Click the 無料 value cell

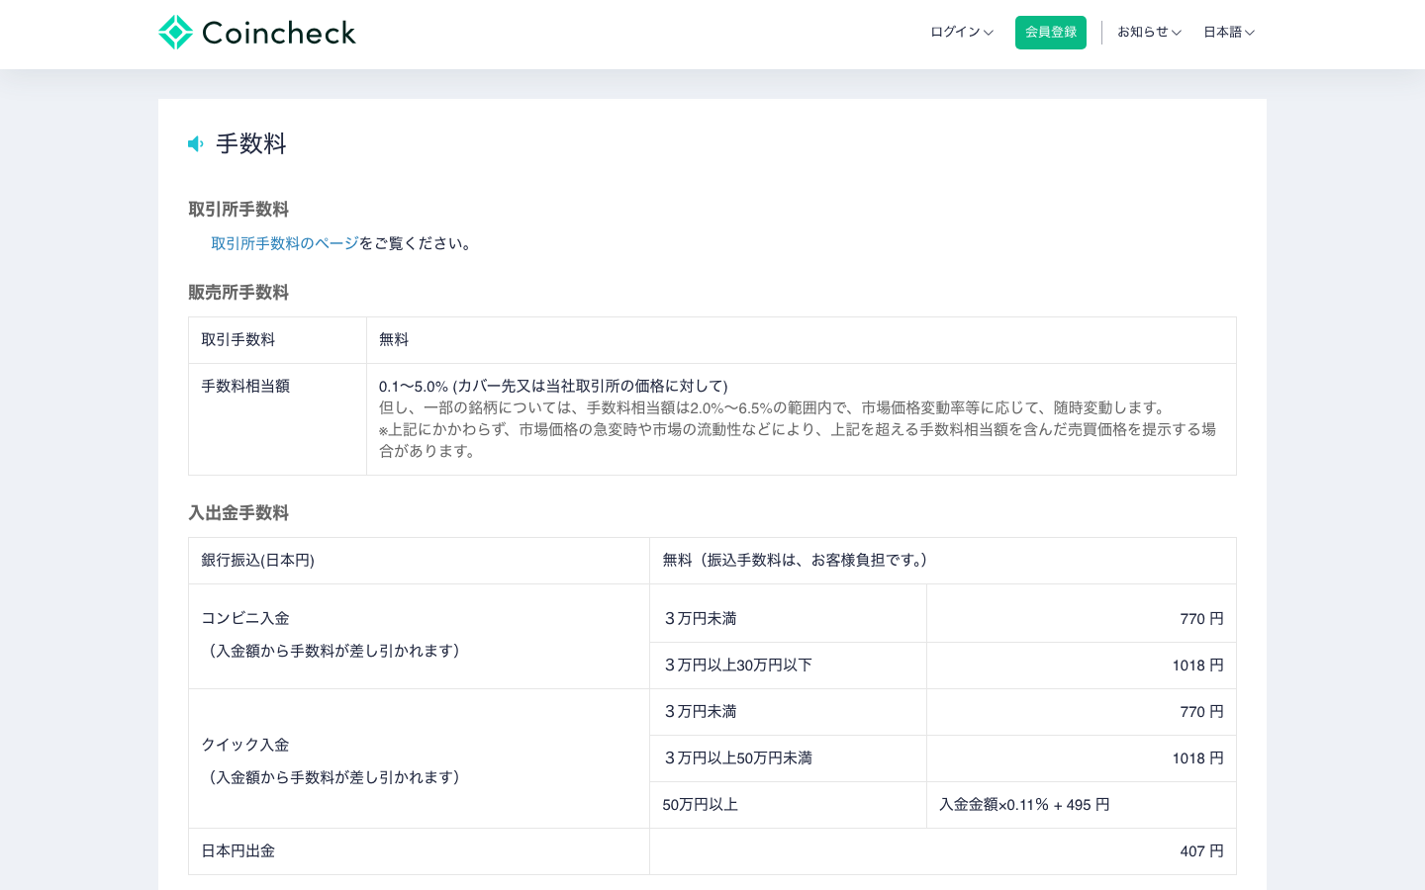[x=802, y=340]
